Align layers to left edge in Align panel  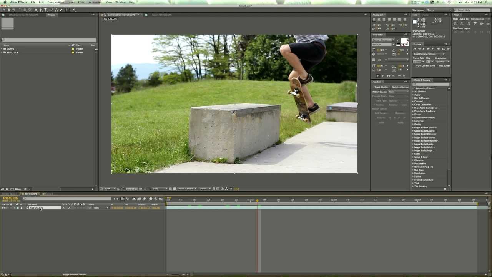click(455, 23)
